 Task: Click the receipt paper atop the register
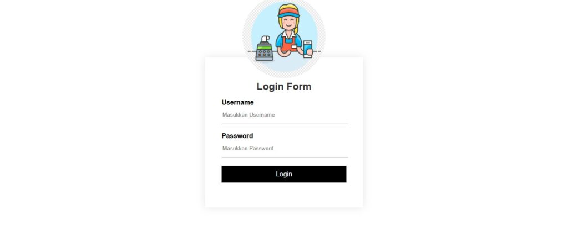point(266,39)
